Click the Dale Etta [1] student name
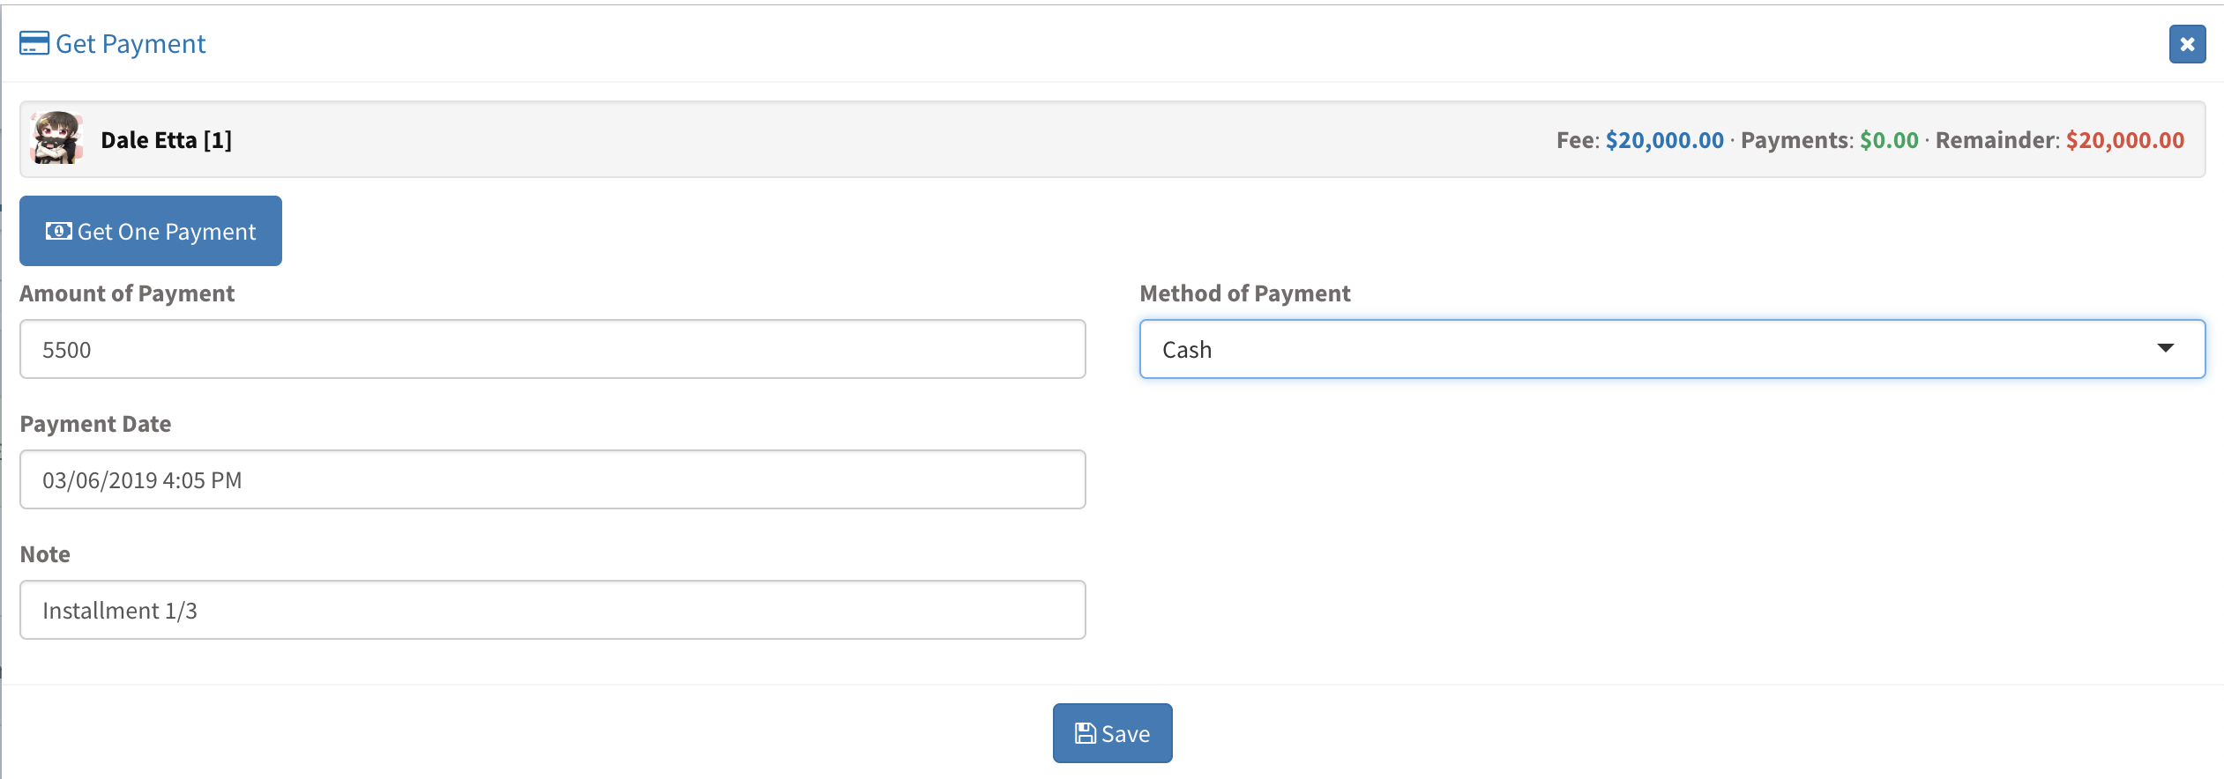 [167, 140]
